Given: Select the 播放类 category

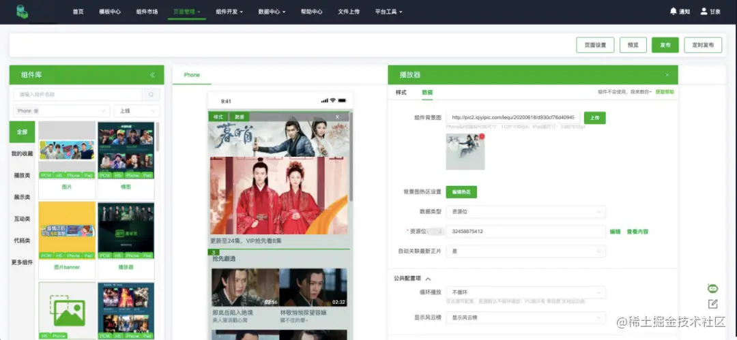Looking at the screenshot, I should click(22, 175).
